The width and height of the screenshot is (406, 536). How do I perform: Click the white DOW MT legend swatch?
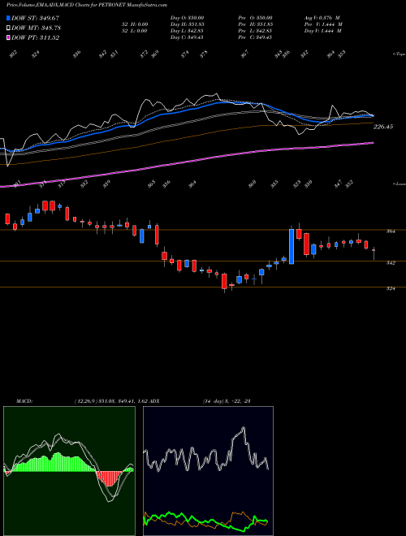point(8,28)
